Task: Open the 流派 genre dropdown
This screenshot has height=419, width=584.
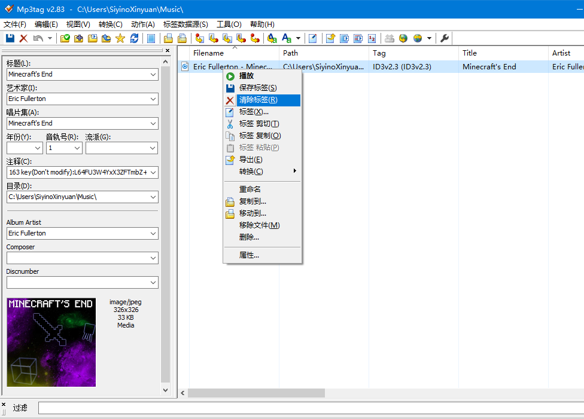Action: (152, 148)
